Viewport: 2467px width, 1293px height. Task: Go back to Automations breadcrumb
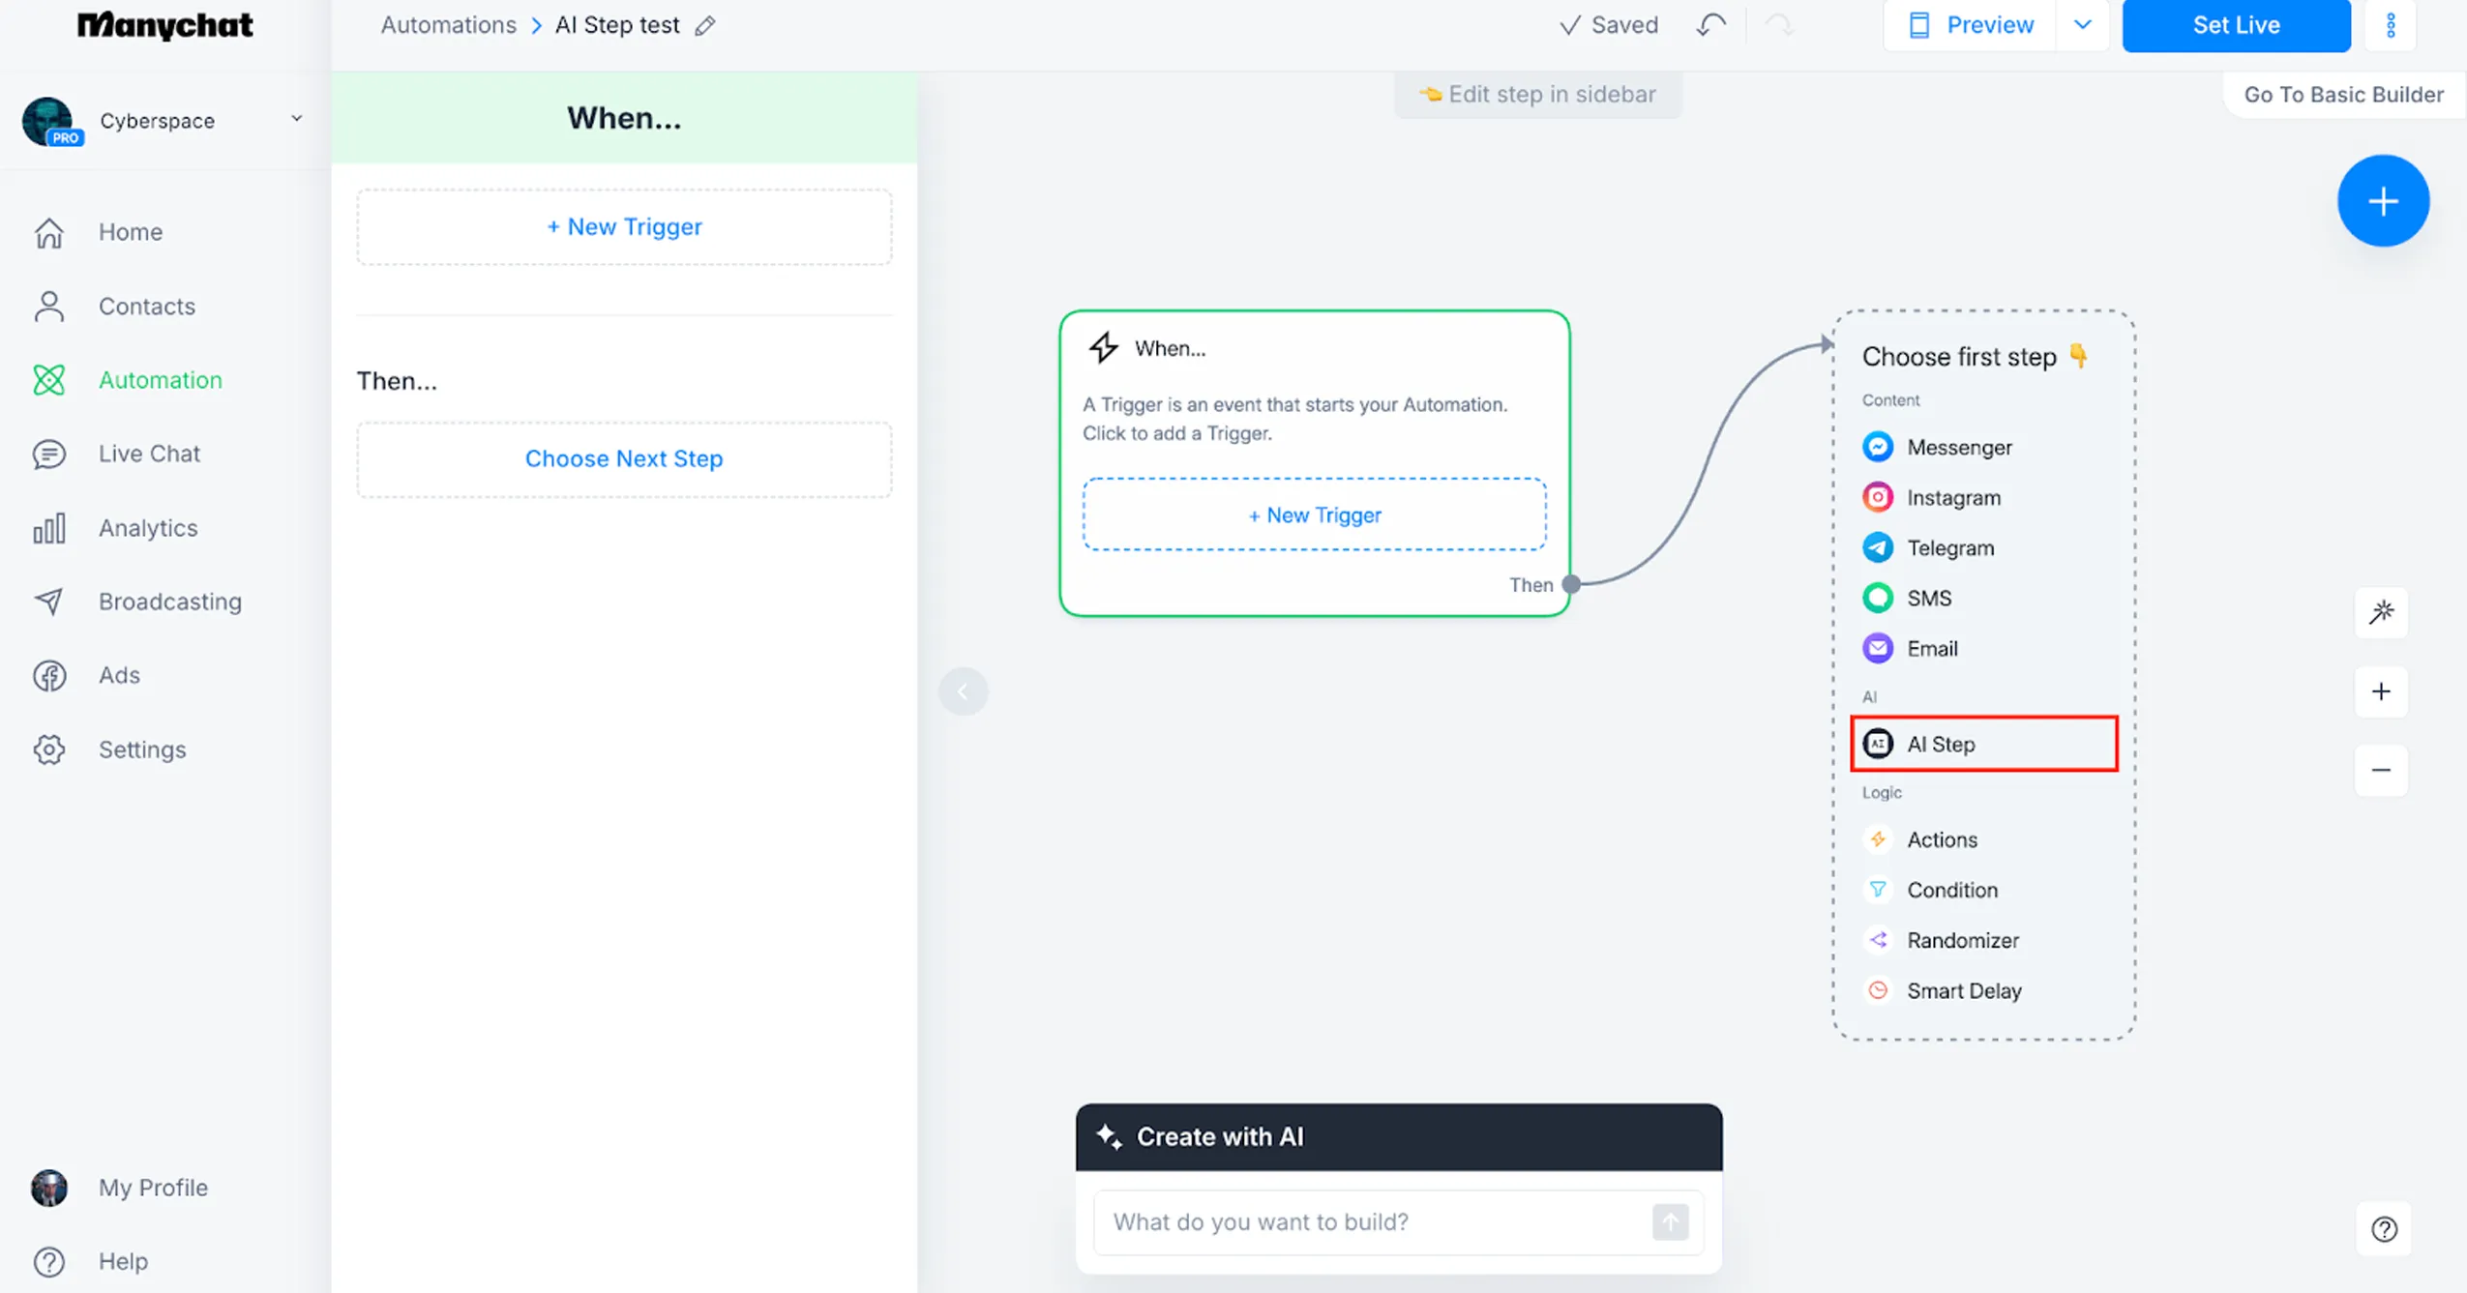coord(448,25)
